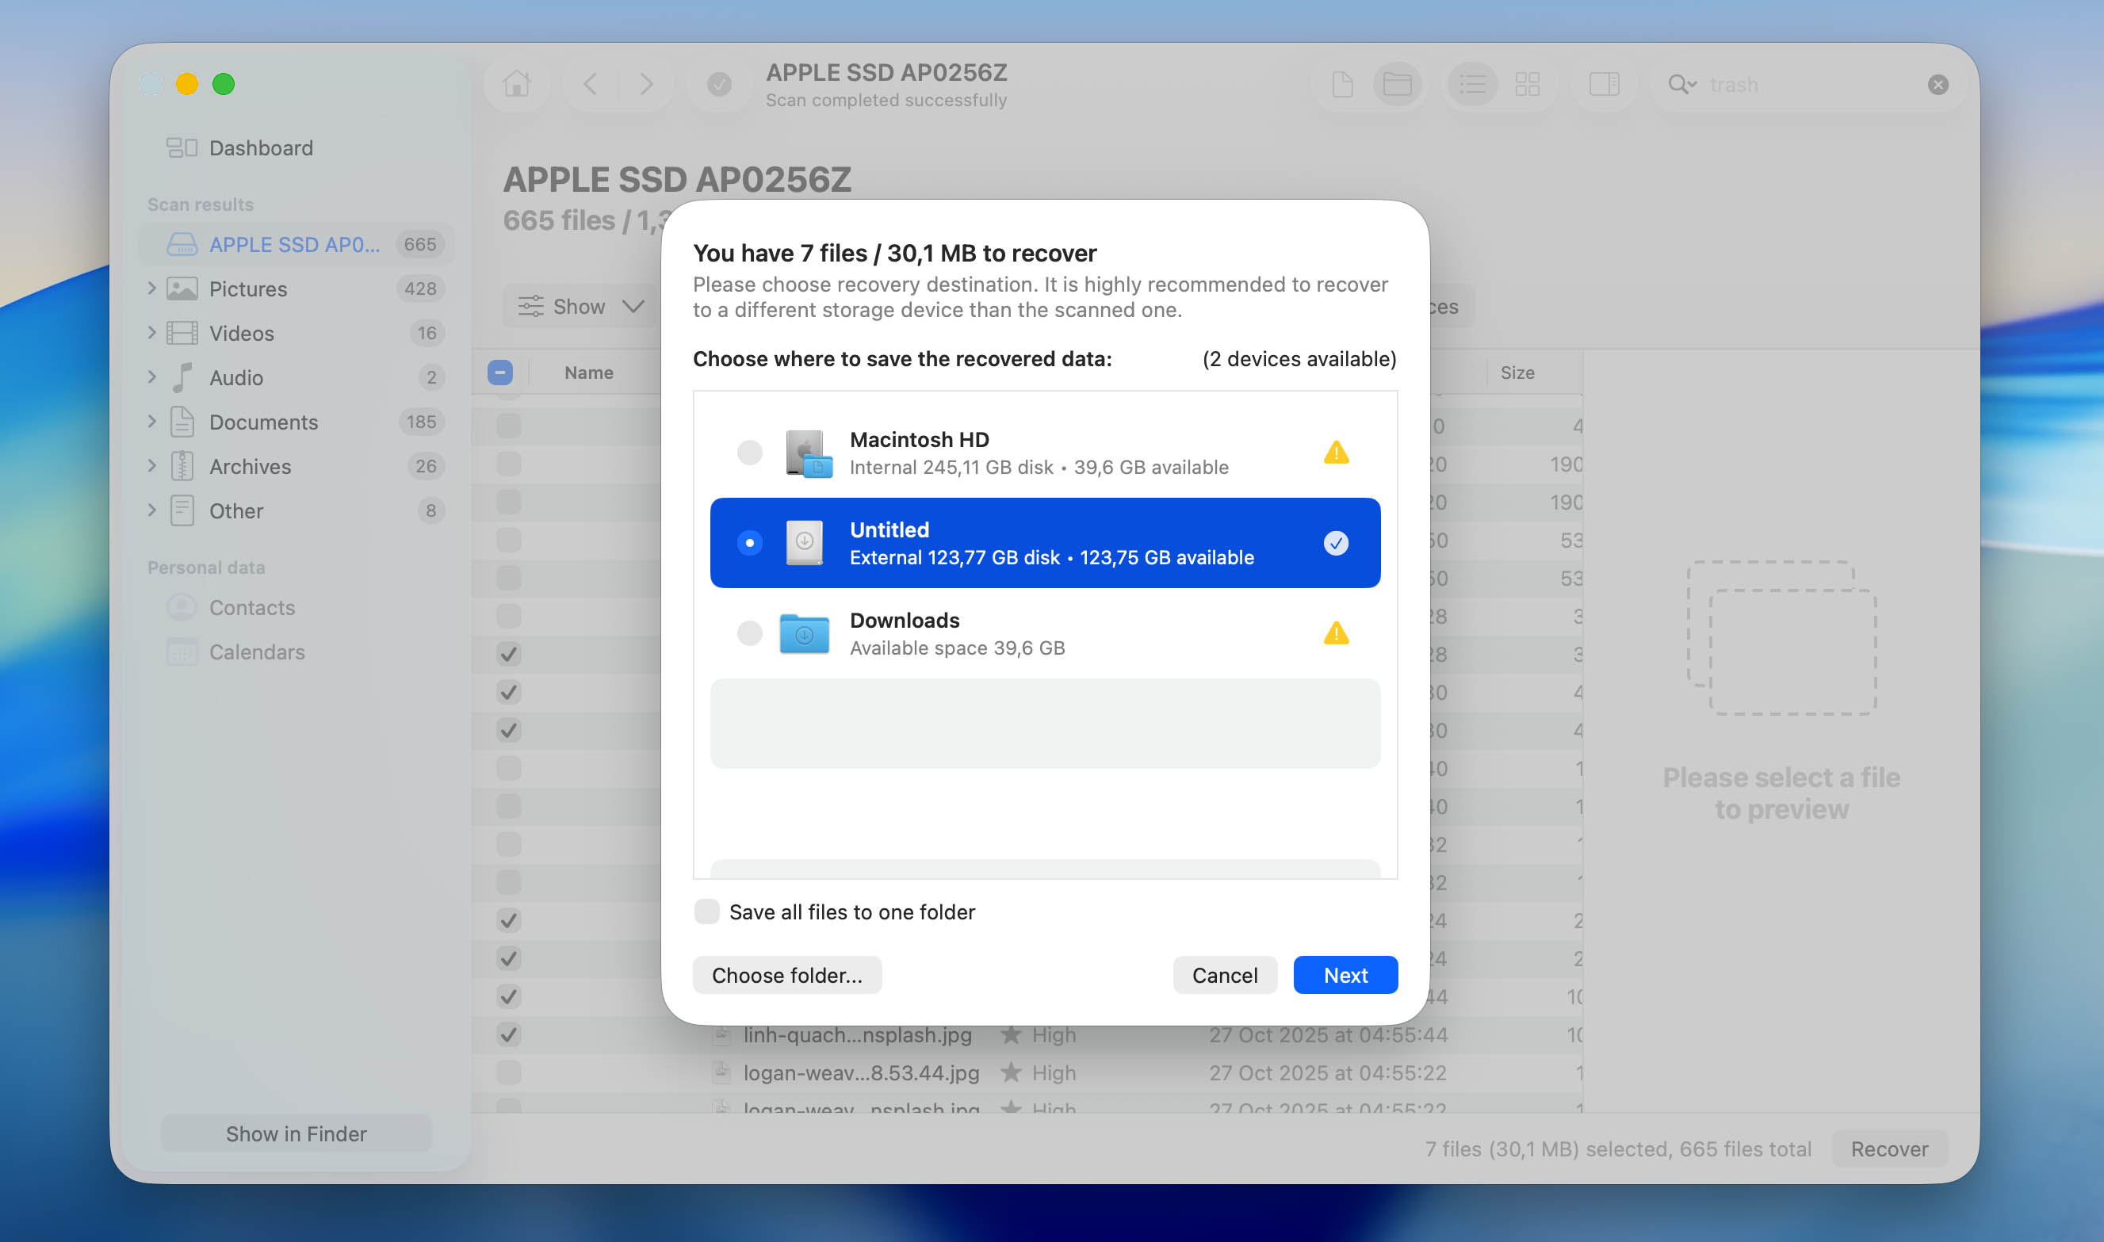This screenshot has width=2104, height=1242.
Task: Sort by the Size column header
Action: [1517, 373]
